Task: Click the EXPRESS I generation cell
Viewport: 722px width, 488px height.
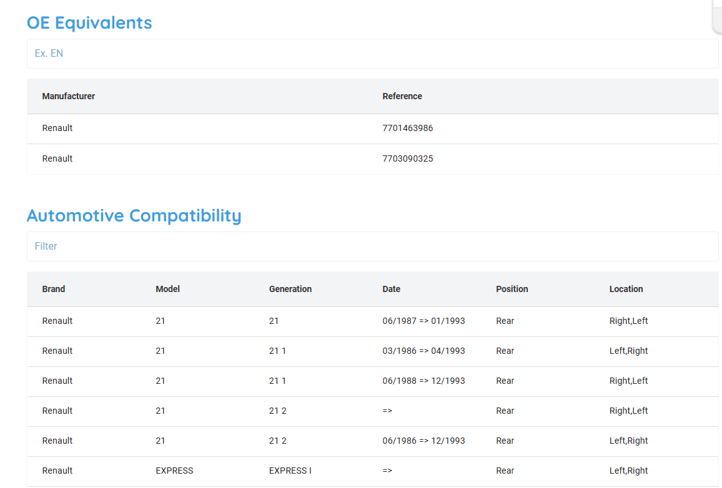Action: [x=290, y=471]
